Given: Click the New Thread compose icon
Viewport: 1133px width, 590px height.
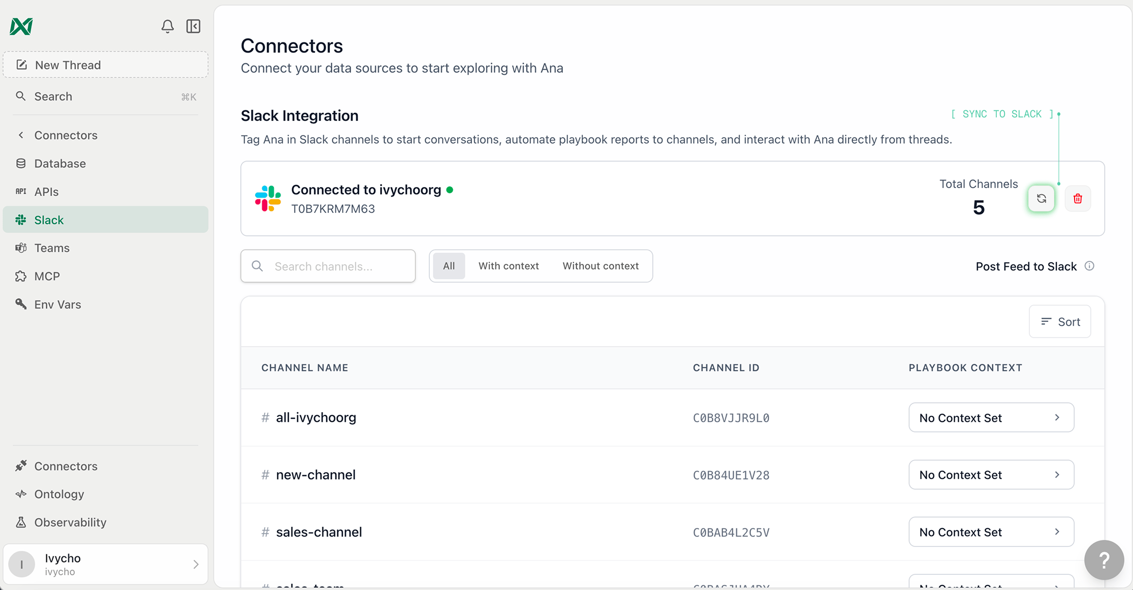Looking at the screenshot, I should point(21,65).
